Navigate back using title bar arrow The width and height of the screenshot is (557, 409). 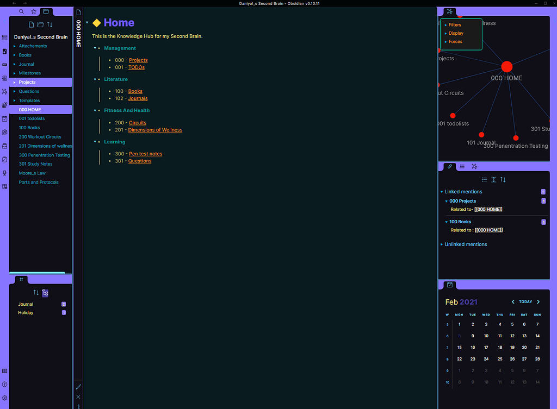click(14, 3)
